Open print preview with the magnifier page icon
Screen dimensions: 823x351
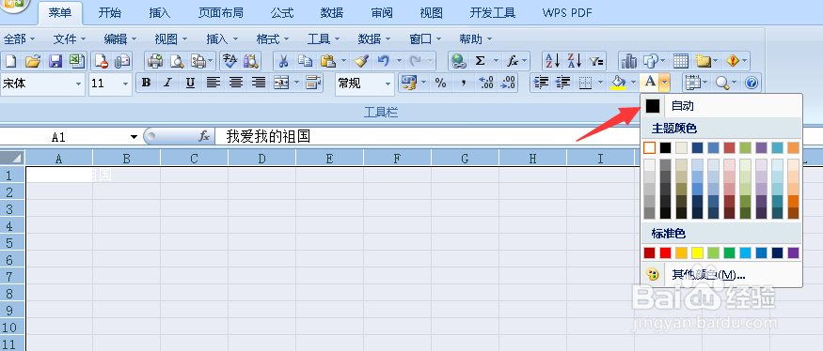point(177,61)
